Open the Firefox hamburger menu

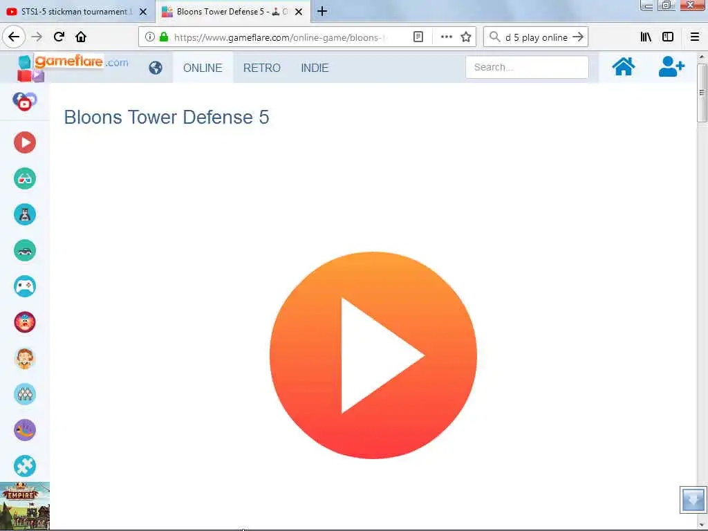pyautogui.click(x=695, y=37)
